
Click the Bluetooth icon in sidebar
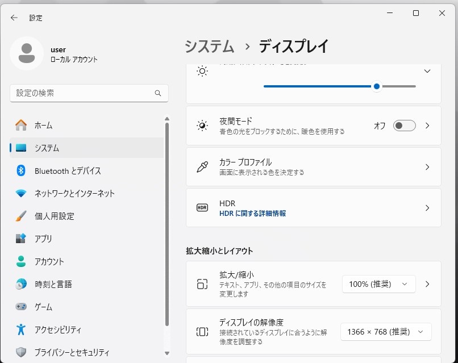coord(21,170)
